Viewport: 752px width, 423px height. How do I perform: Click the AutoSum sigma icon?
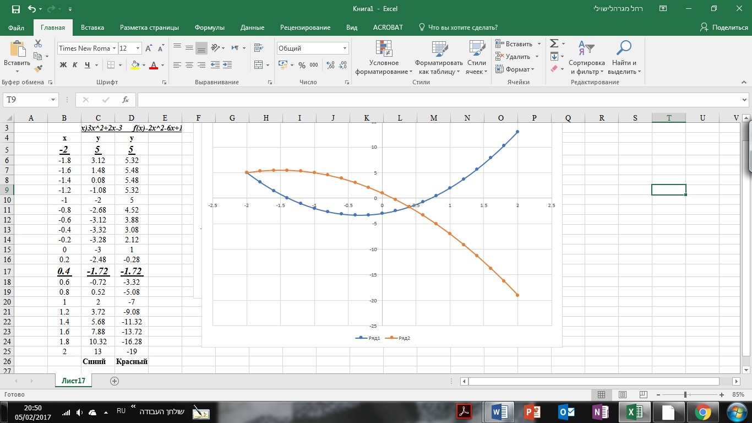[554, 44]
